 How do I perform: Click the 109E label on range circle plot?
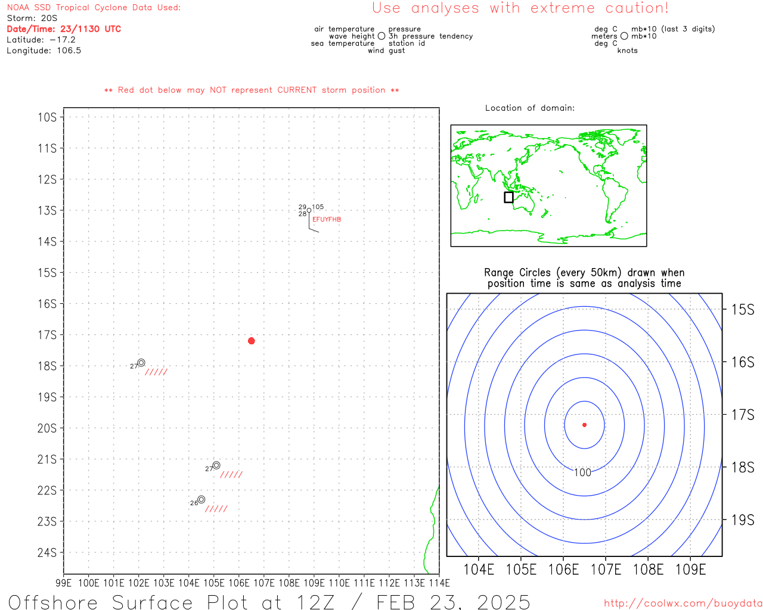pos(690,569)
